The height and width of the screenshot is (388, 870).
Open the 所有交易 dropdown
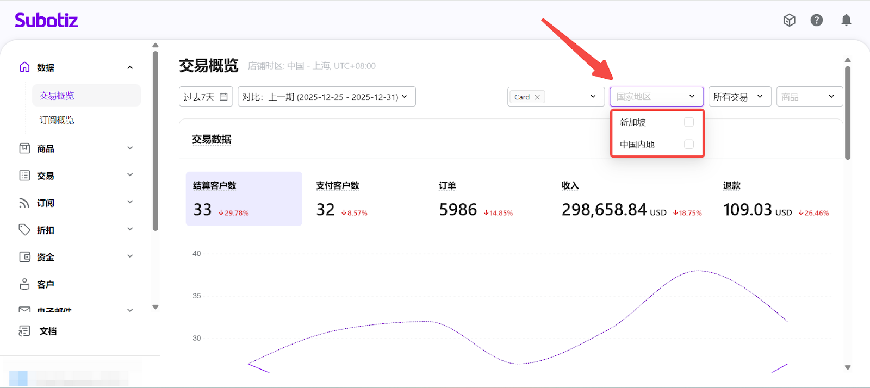point(739,97)
